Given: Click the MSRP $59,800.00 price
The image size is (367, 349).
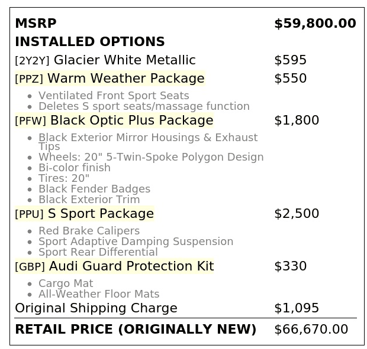Looking at the screenshot, I should (x=315, y=24).
